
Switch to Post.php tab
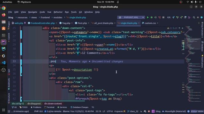coord(82,23)
